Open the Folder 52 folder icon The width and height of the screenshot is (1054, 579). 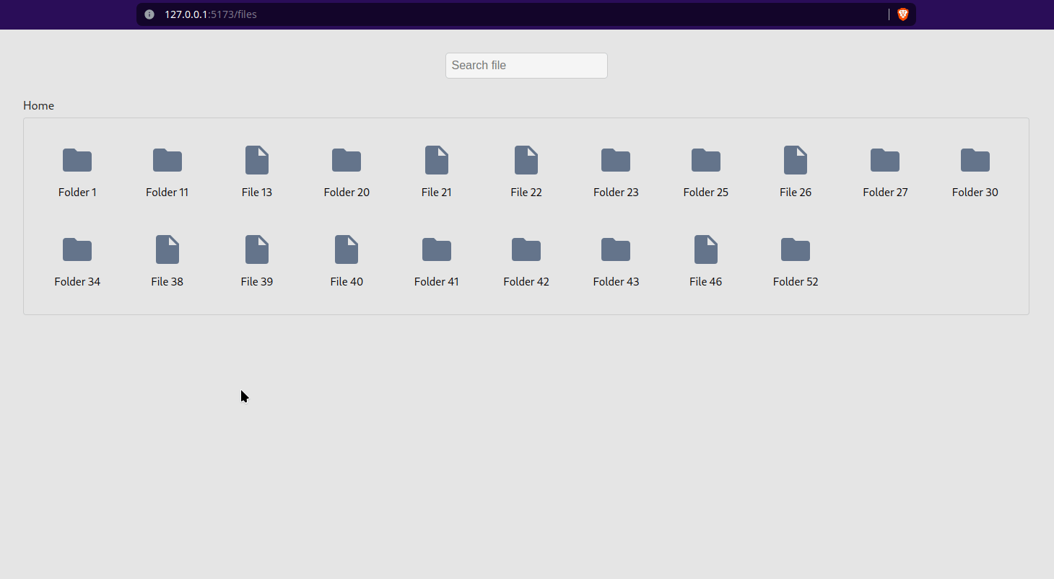coord(796,249)
